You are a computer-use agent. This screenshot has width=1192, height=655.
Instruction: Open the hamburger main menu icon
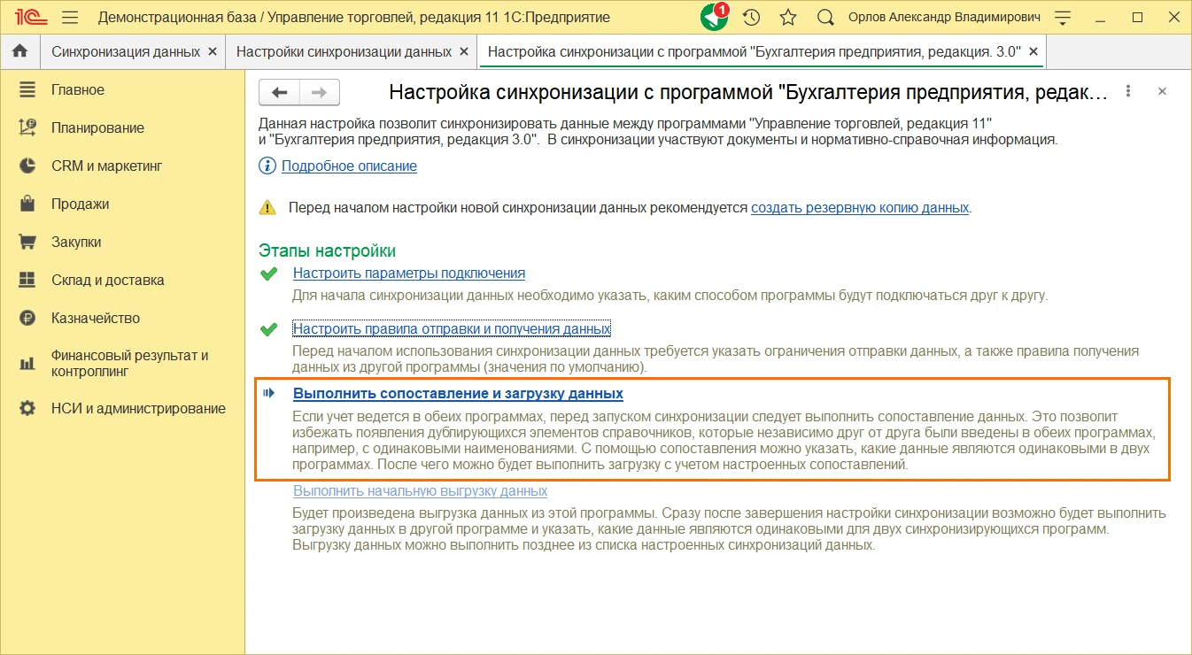coord(71,18)
